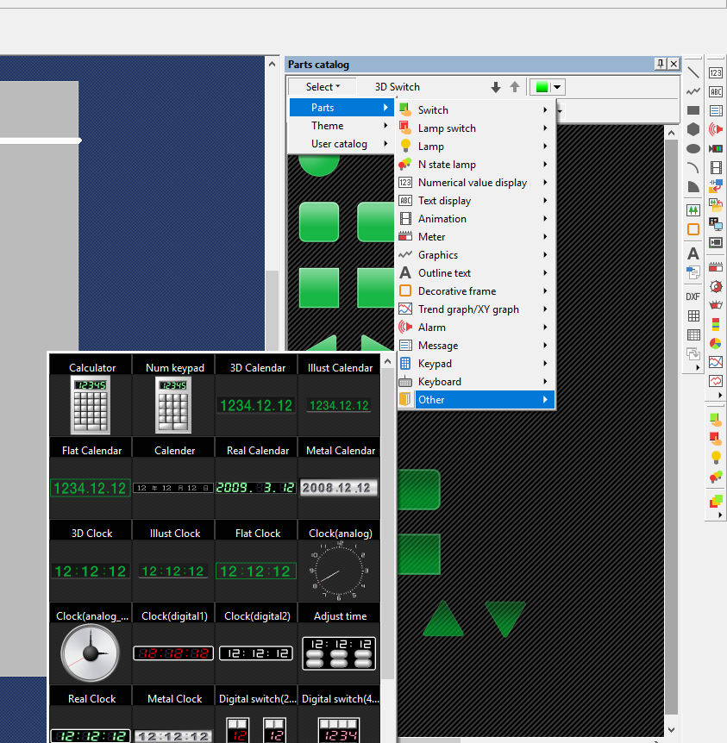Pick the Calculator part thumbnail
This screenshot has height=743, width=727.
[91, 405]
